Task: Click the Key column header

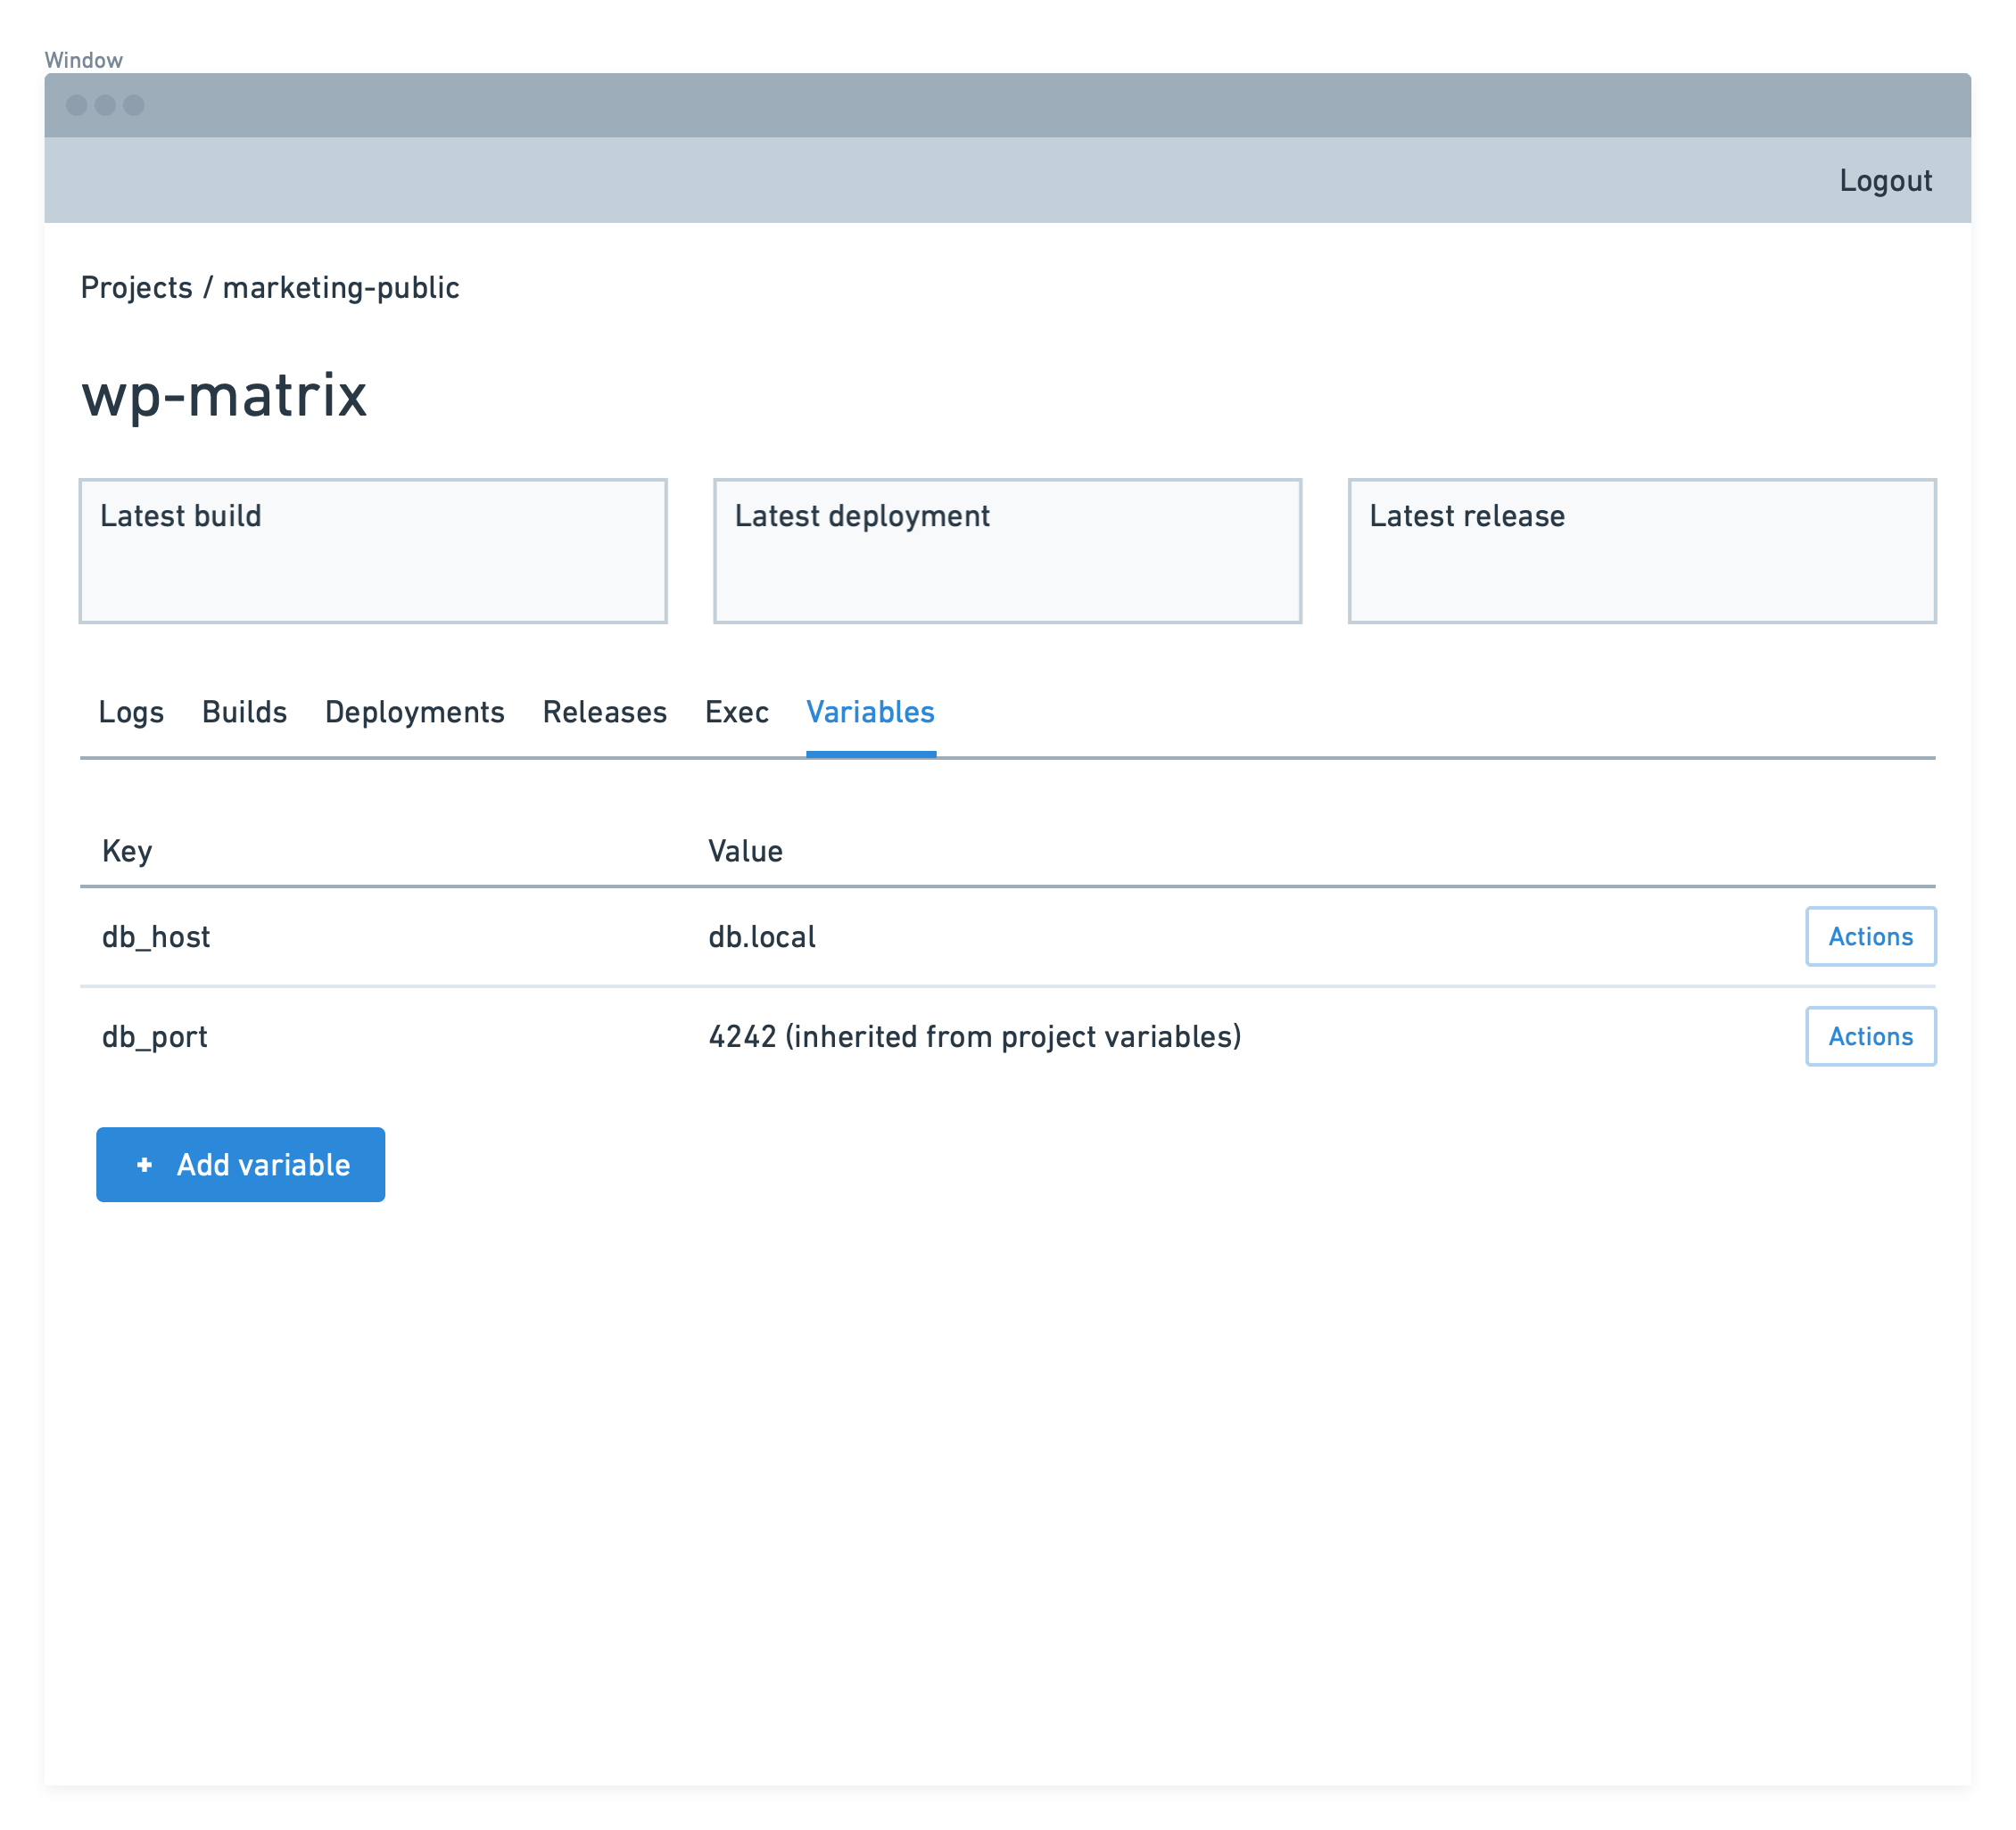Action: click(x=127, y=851)
